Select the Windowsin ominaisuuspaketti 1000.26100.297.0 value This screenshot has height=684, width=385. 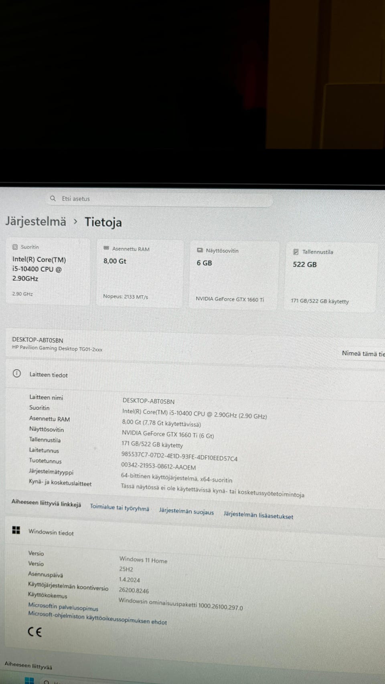(180, 604)
